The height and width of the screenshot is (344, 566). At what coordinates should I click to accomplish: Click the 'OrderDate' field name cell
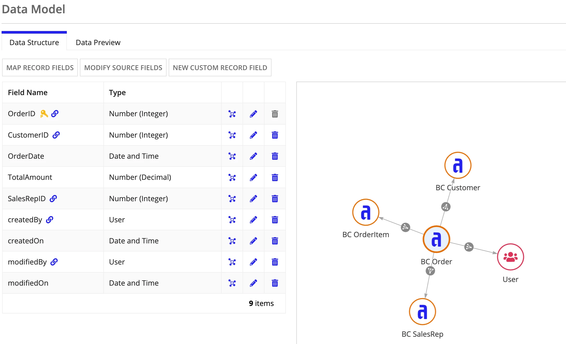point(53,156)
